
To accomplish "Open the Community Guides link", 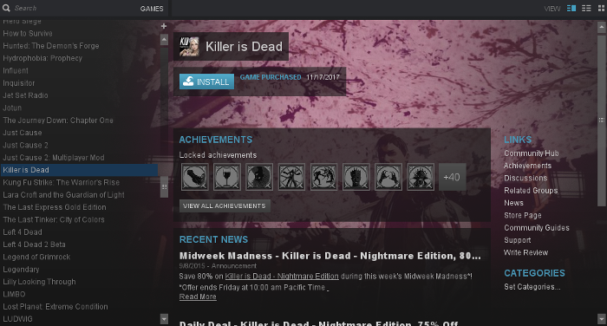I will (536, 228).
